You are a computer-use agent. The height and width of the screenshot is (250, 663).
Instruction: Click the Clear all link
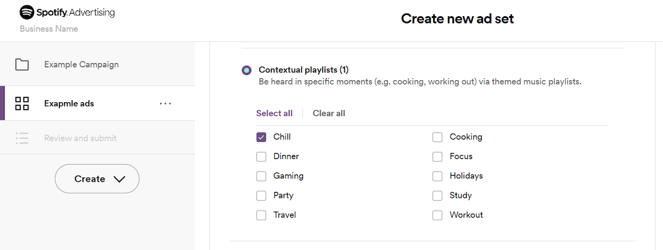click(x=329, y=114)
